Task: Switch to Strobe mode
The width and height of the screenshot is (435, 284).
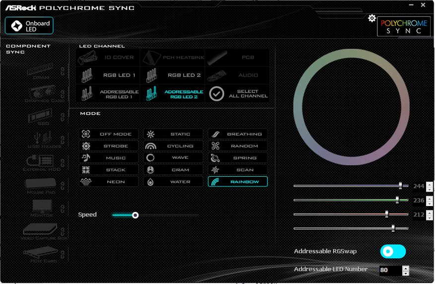Action: [109, 146]
